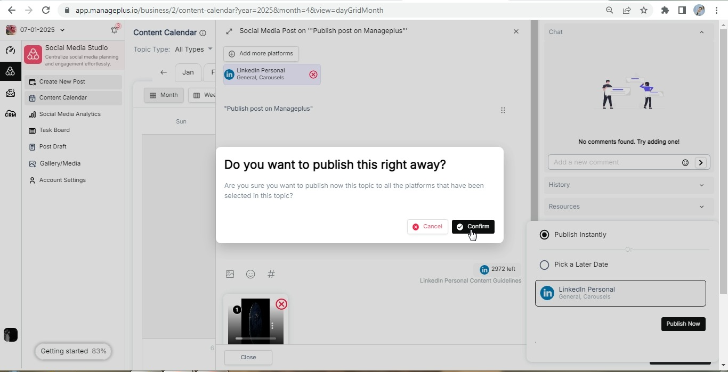Click the Social Media Studio logo

(x=33, y=54)
